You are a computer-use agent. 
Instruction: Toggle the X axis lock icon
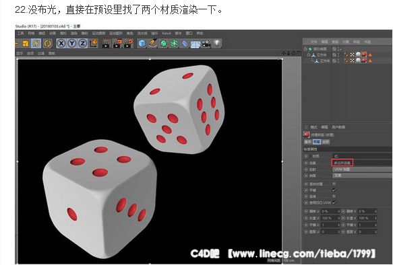coord(61,44)
